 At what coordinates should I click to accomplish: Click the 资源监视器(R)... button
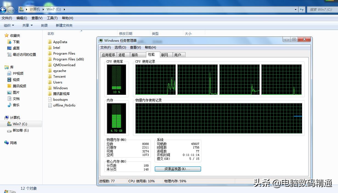coord(178,169)
